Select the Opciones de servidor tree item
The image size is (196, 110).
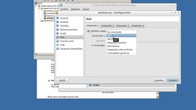pyautogui.click(x=47, y=21)
